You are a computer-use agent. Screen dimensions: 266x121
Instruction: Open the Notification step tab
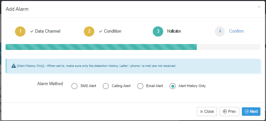(x=174, y=31)
